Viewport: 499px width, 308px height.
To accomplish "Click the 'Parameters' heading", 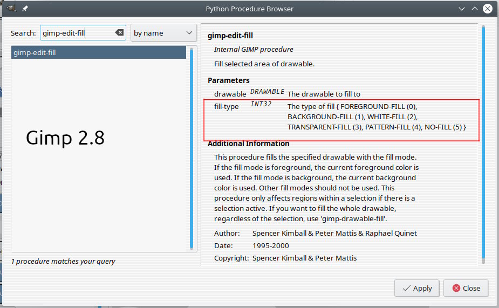I will 229,80.
